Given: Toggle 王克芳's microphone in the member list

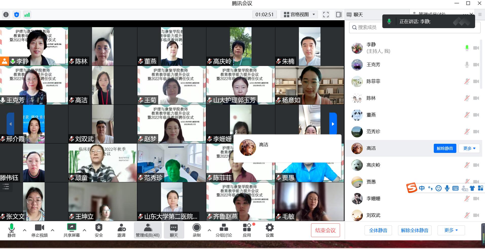Looking at the screenshot, I should [467, 65].
